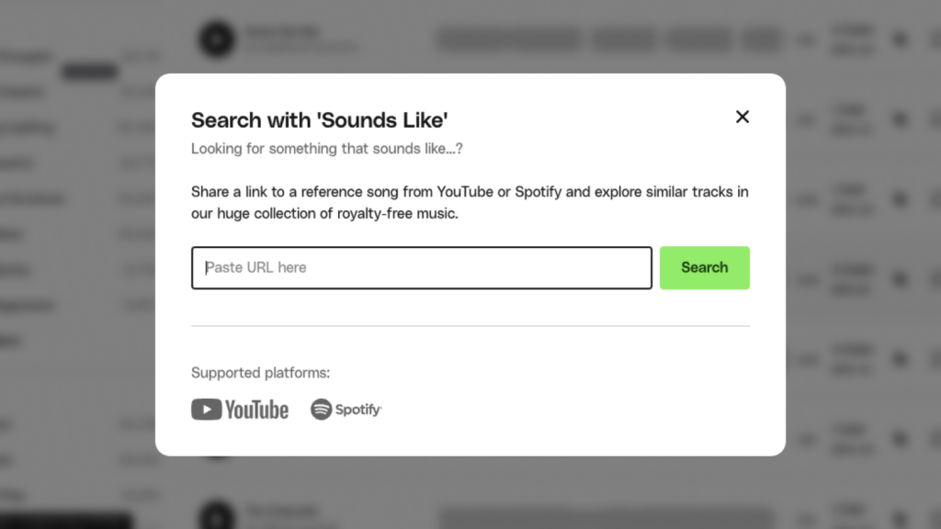Click the waveform bar on the top track row
The height and width of the screenshot is (529, 941).
point(507,39)
